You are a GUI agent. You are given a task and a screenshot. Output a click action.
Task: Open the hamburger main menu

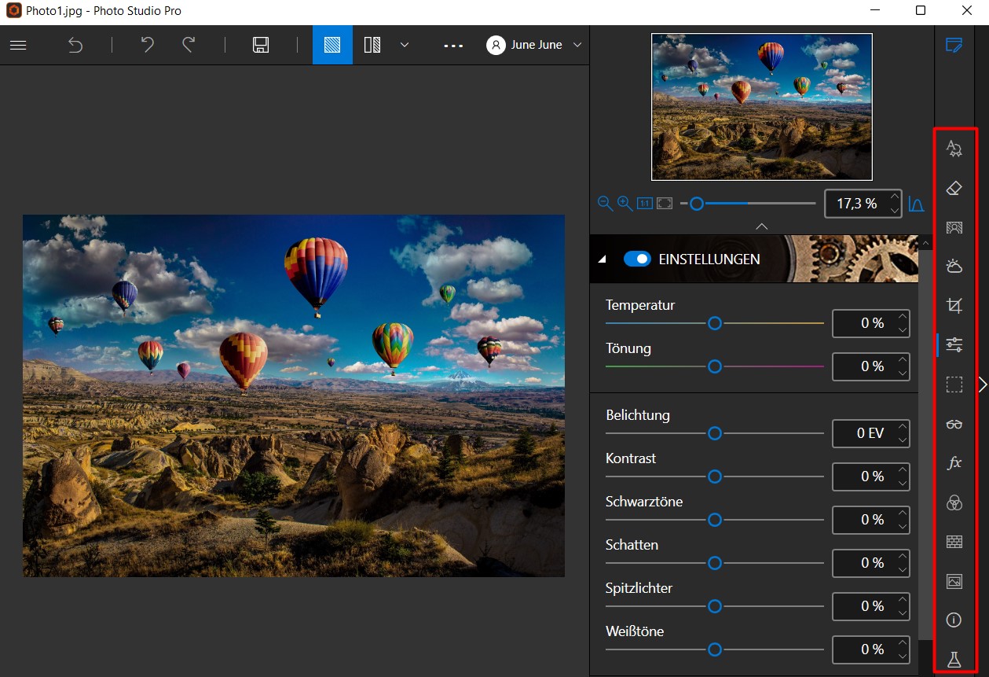[x=18, y=45]
